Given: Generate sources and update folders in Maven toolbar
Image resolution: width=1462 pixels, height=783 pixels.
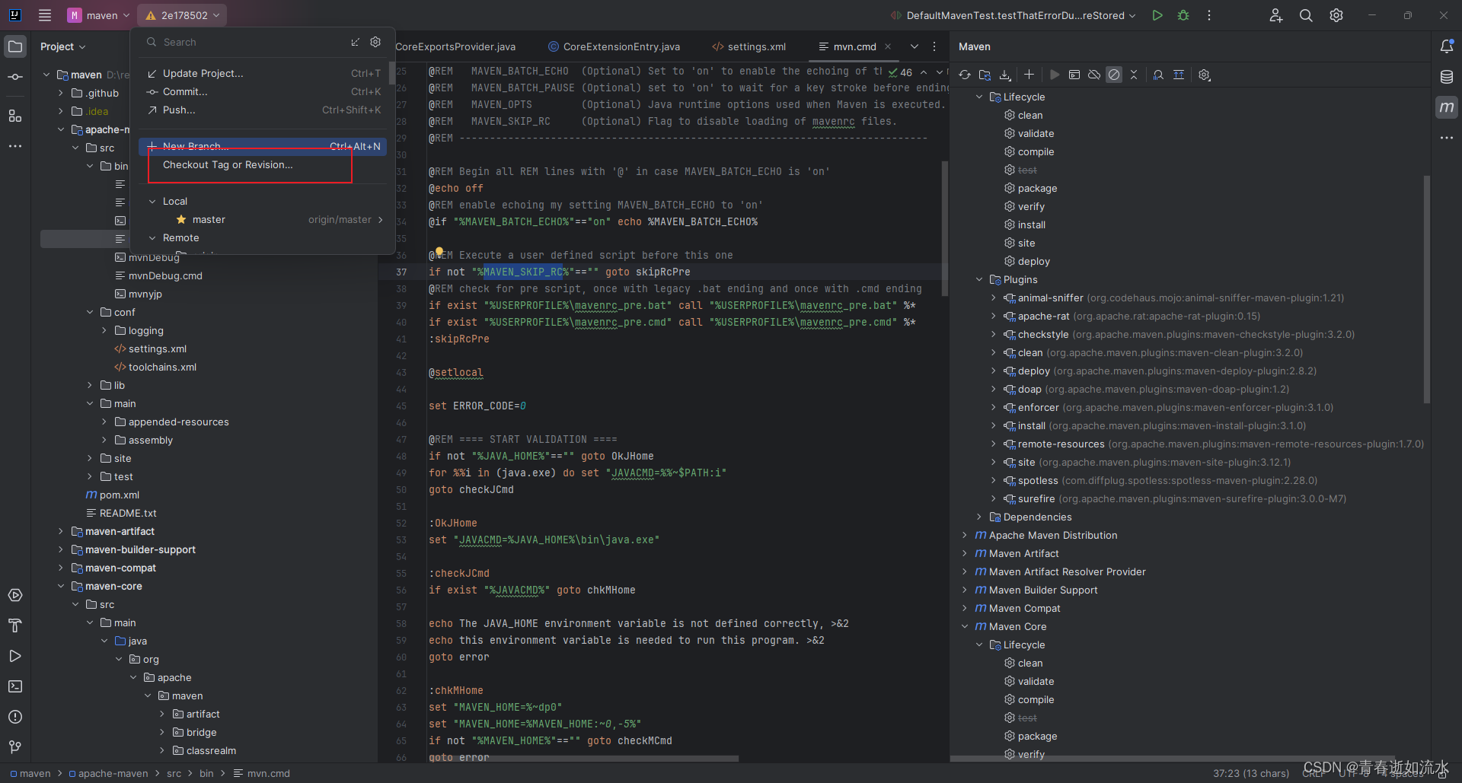Looking at the screenshot, I should [x=985, y=75].
